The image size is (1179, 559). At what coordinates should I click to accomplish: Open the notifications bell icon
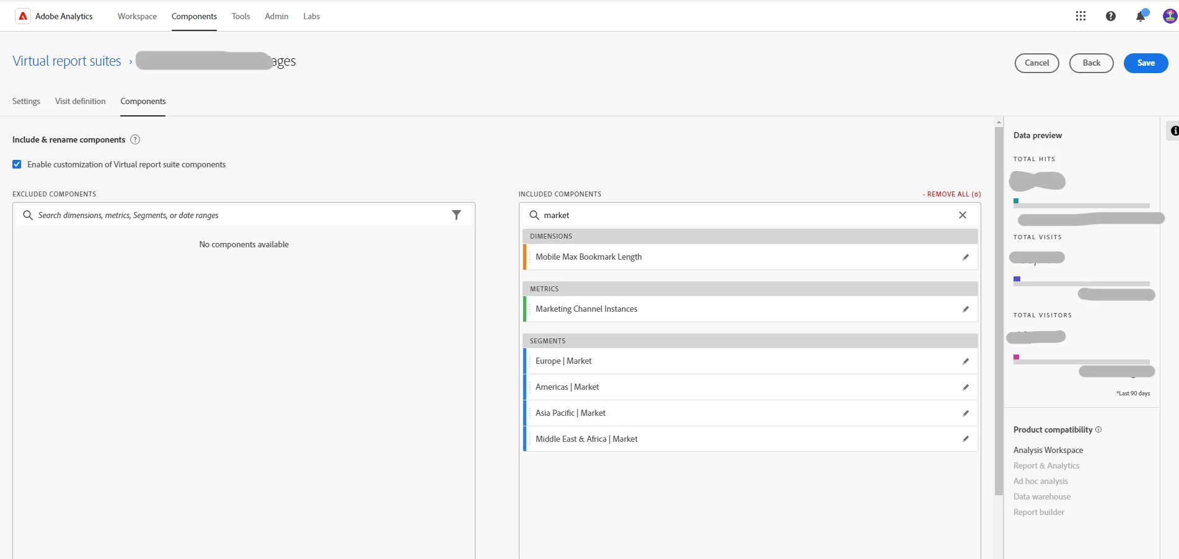tap(1141, 16)
